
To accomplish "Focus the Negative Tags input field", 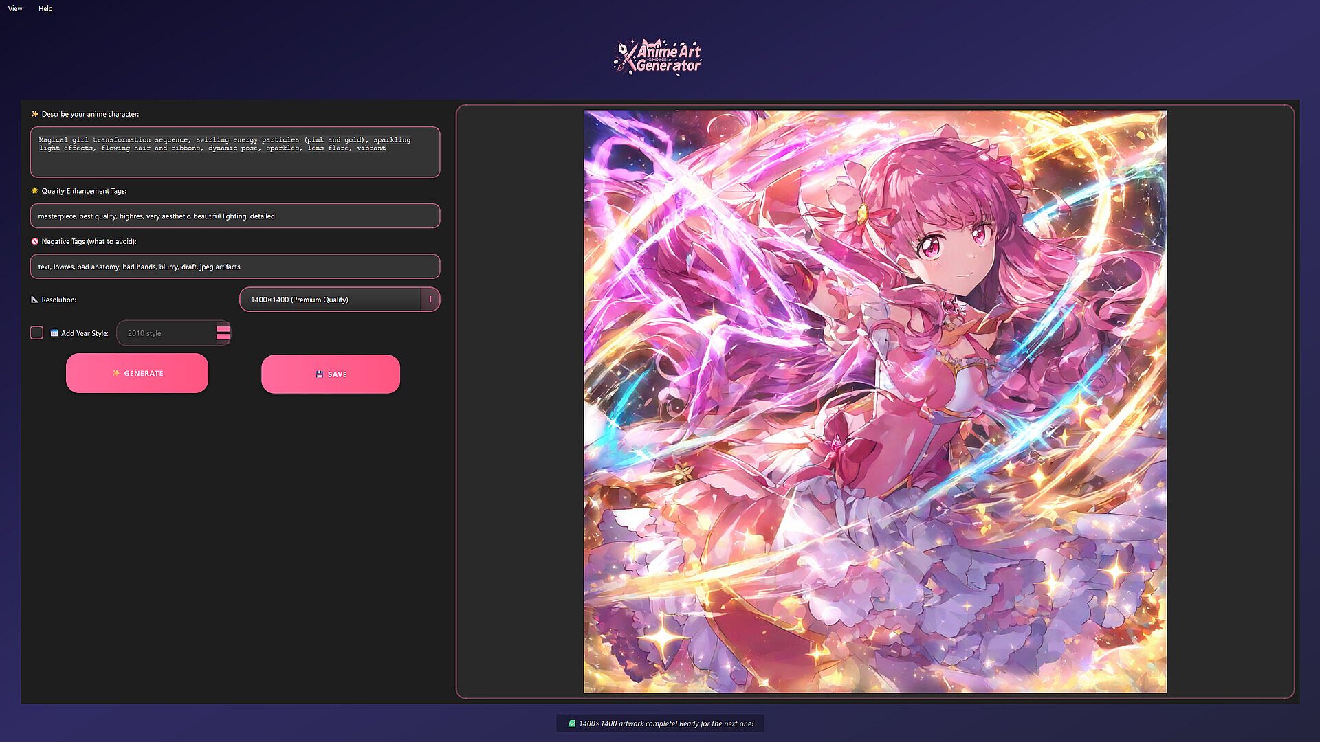I will coord(234,267).
